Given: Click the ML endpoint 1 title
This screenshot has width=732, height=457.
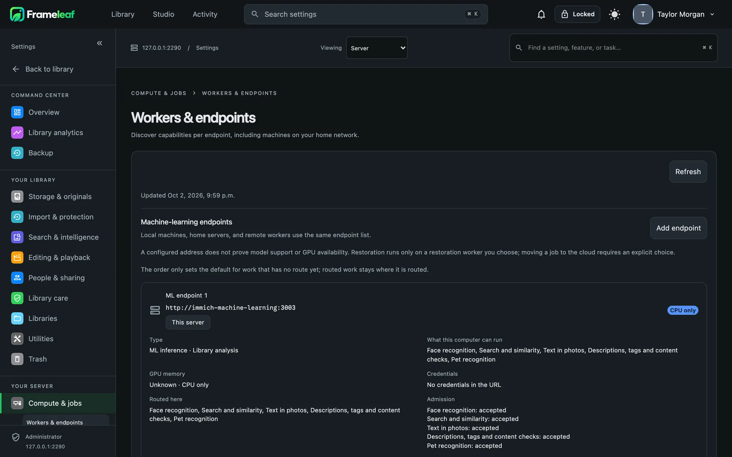Looking at the screenshot, I should [x=186, y=295].
